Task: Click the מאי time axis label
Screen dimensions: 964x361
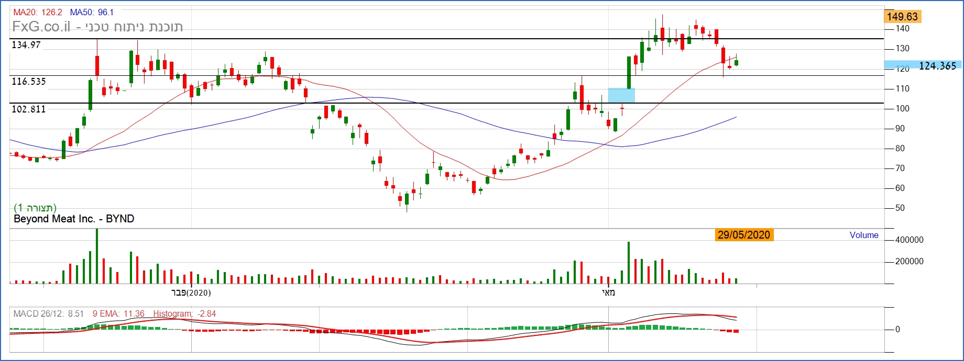Action: click(x=608, y=292)
